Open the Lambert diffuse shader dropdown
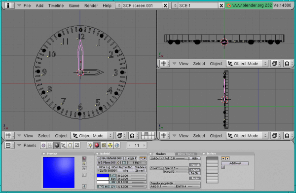 156,158
